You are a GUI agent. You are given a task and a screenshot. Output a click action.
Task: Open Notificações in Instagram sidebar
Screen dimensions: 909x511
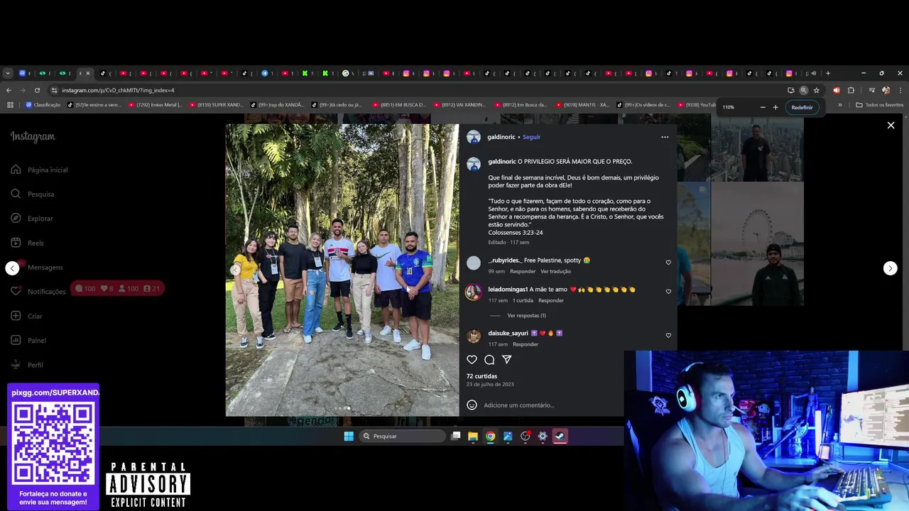38,292
